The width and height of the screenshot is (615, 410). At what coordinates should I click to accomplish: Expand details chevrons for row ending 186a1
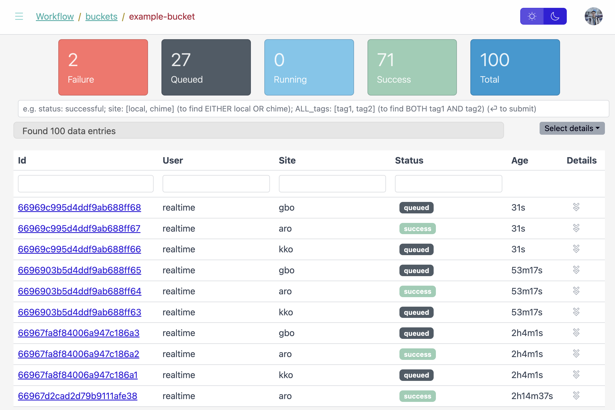576,374
